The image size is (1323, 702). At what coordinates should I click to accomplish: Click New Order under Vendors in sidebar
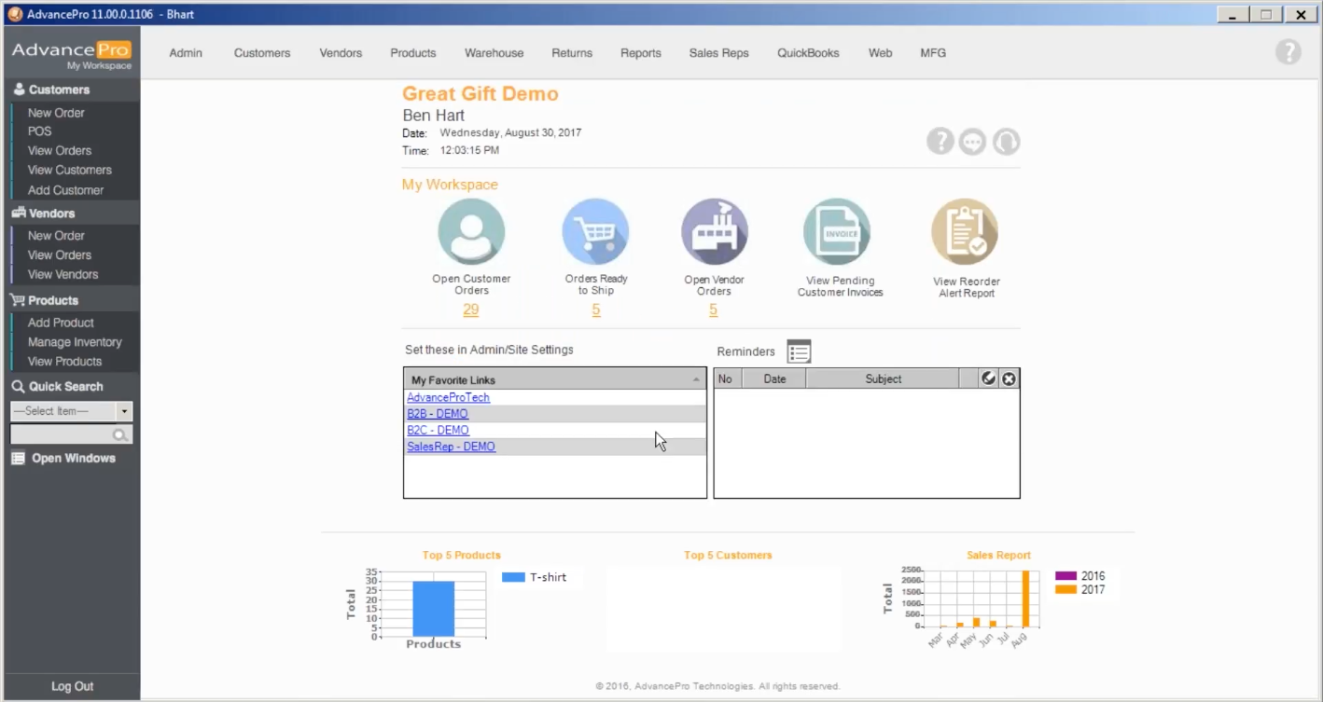pyautogui.click(x=56, y=236)
